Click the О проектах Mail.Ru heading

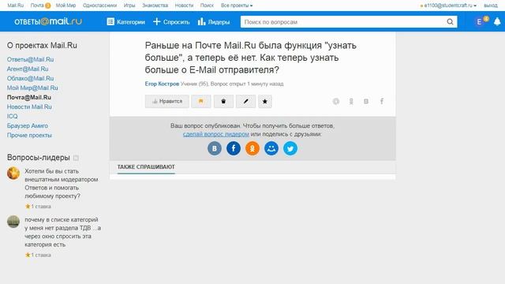[42, 46]
